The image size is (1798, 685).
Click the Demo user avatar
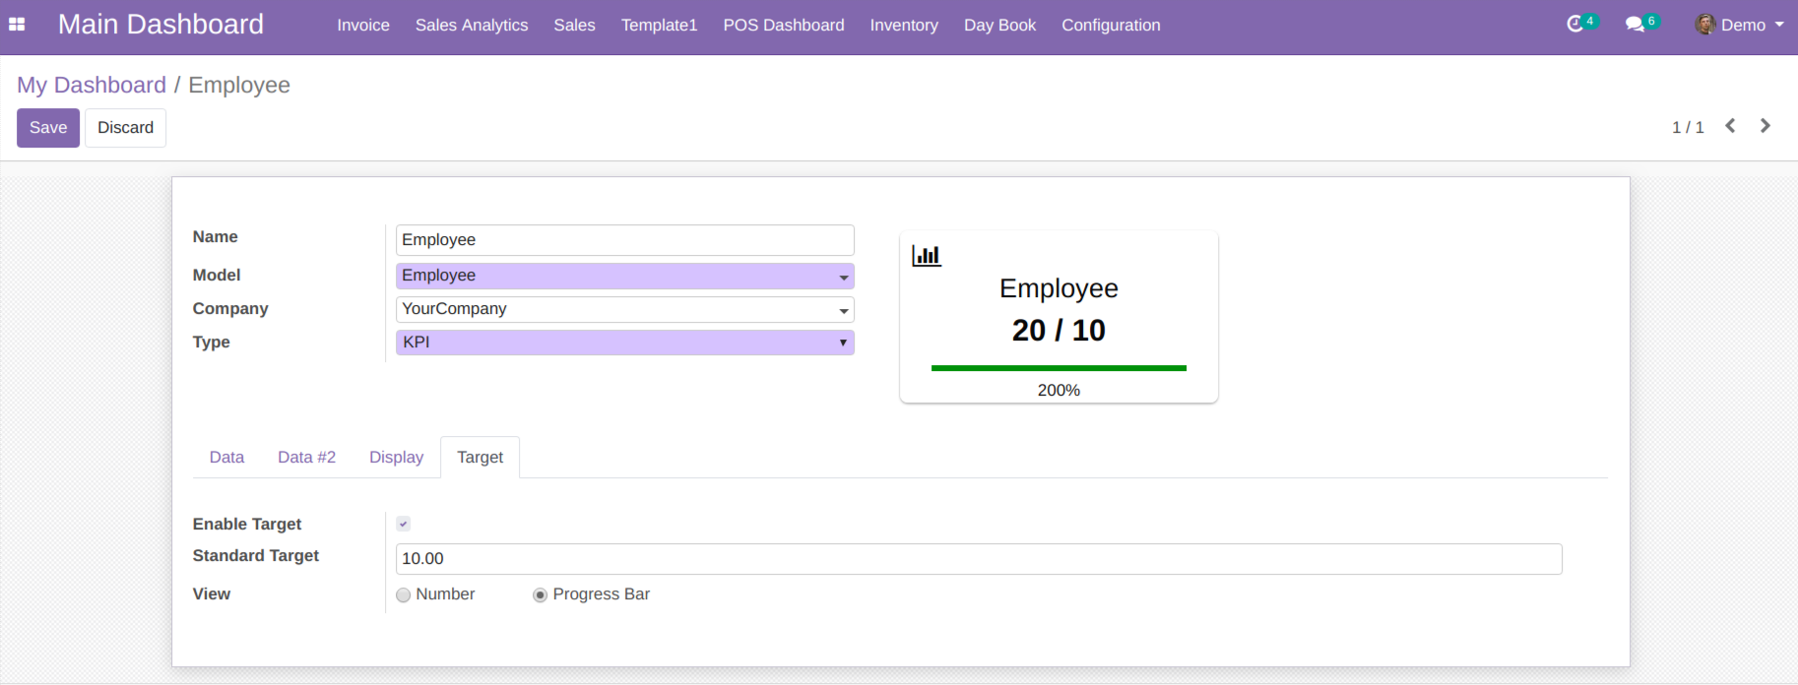(x=1704, y=25)
